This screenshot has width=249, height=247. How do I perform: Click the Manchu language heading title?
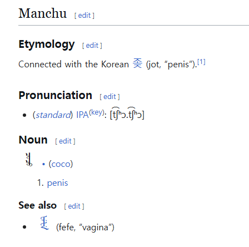tap(42, 13)
